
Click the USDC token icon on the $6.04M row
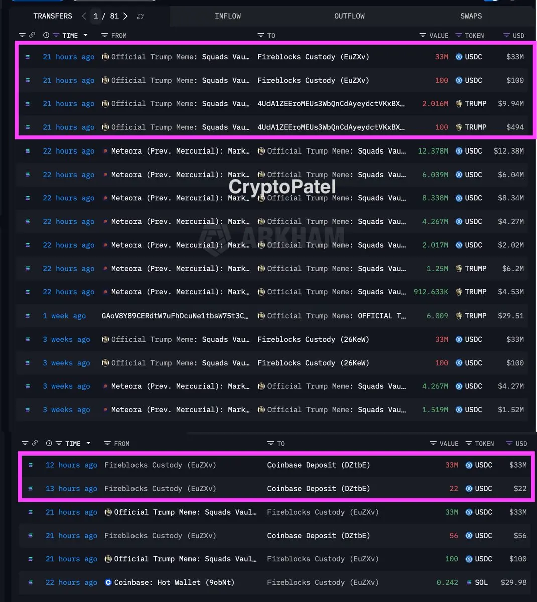pos(459,174)
